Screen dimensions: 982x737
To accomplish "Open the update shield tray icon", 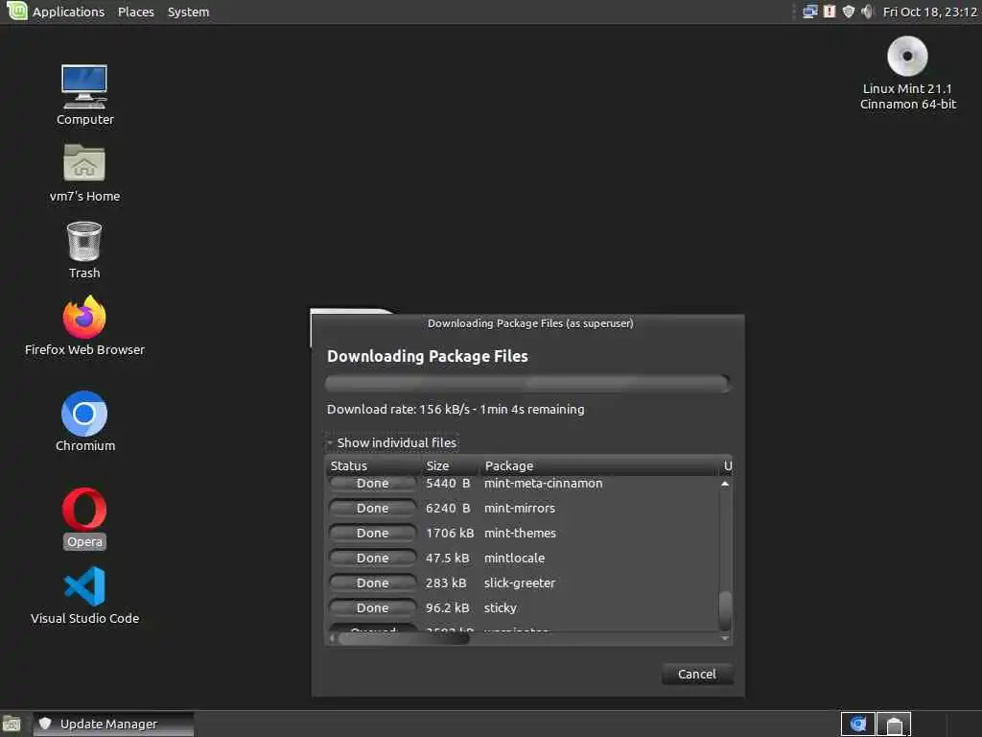I will pos(849,12).
